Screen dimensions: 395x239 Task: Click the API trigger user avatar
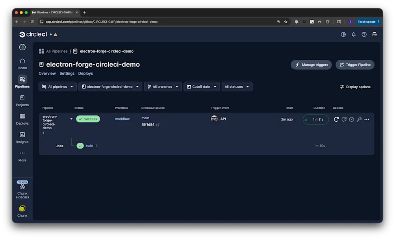click(214, 119)
